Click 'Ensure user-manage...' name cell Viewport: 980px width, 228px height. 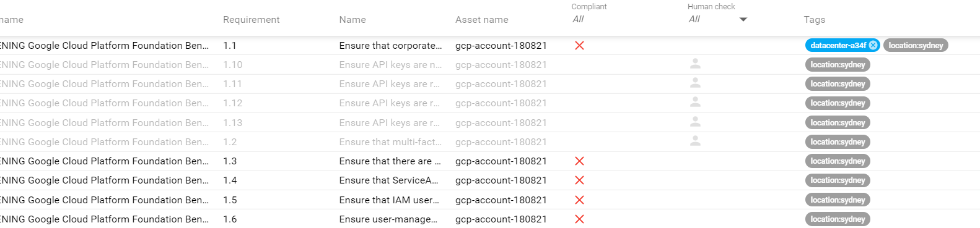[x=388, y=219]
